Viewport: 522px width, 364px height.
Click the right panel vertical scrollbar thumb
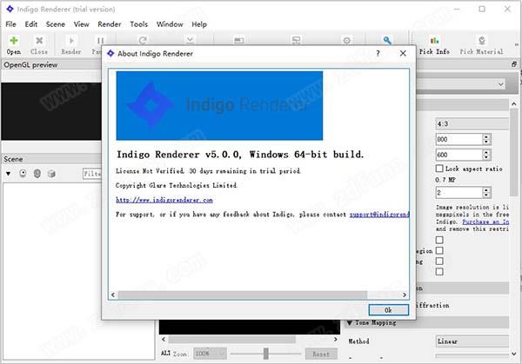point(513,152)
